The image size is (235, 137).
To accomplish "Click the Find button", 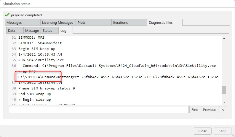I will coord(195,110).
